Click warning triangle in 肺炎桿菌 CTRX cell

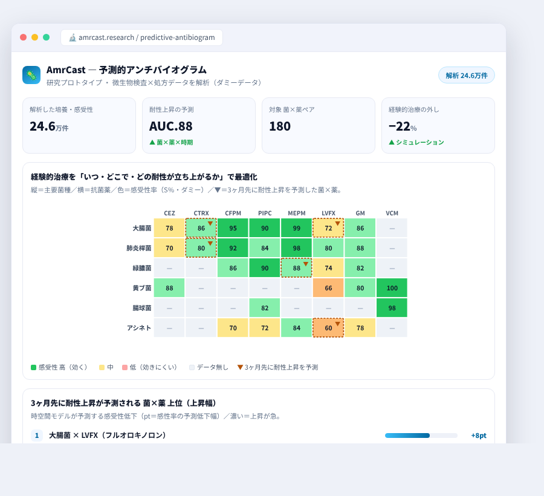210,244
